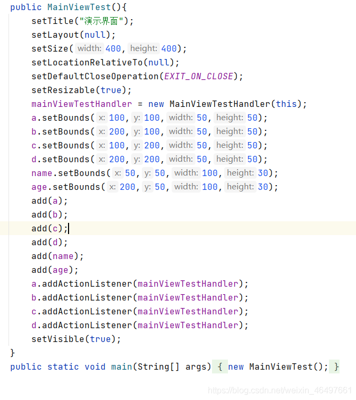Screen dimensions: 356x400
Task: Click the b.setBounds line
Action: pyautogui.click(x=149, y=131)
